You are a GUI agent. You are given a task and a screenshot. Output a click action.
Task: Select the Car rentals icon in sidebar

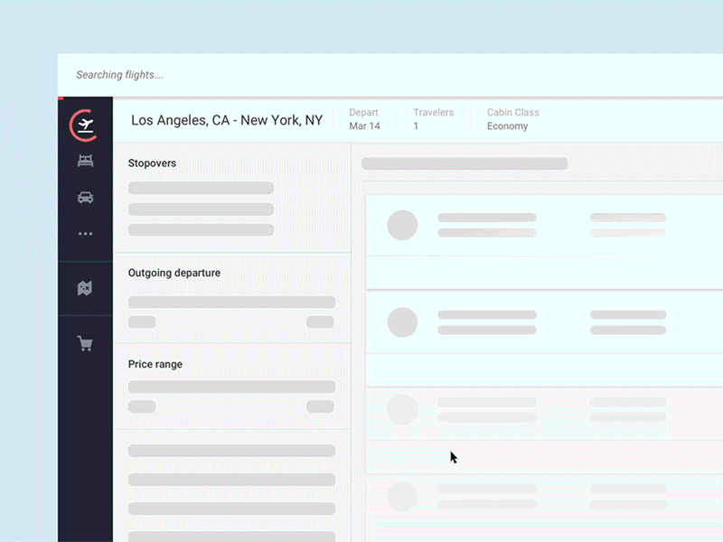tap(85, 197)
